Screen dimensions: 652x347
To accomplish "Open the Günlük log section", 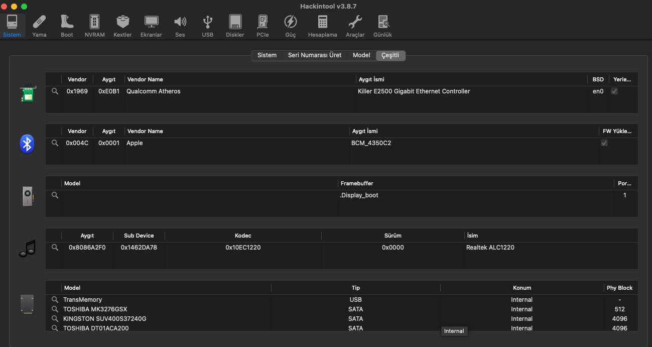I will (382, 26).
